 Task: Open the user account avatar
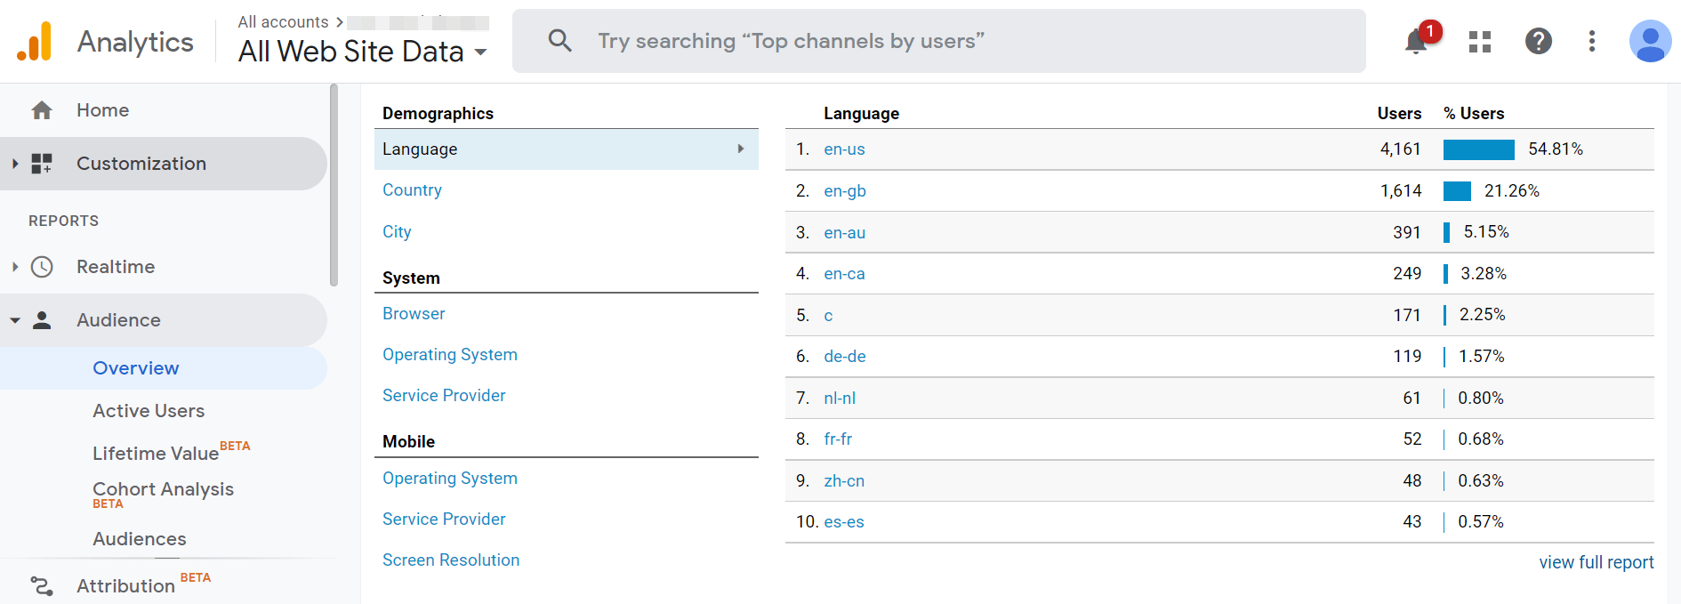(x=1650, y=41)
